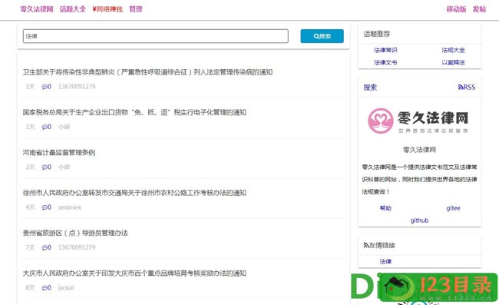Screen dimensions: 499x305
Task: Switch to 移动版 mobile version
Action: (456, 9)
